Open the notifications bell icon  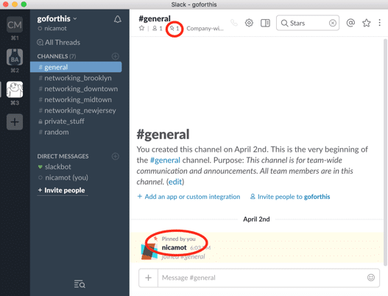click(x=118, y=19)
